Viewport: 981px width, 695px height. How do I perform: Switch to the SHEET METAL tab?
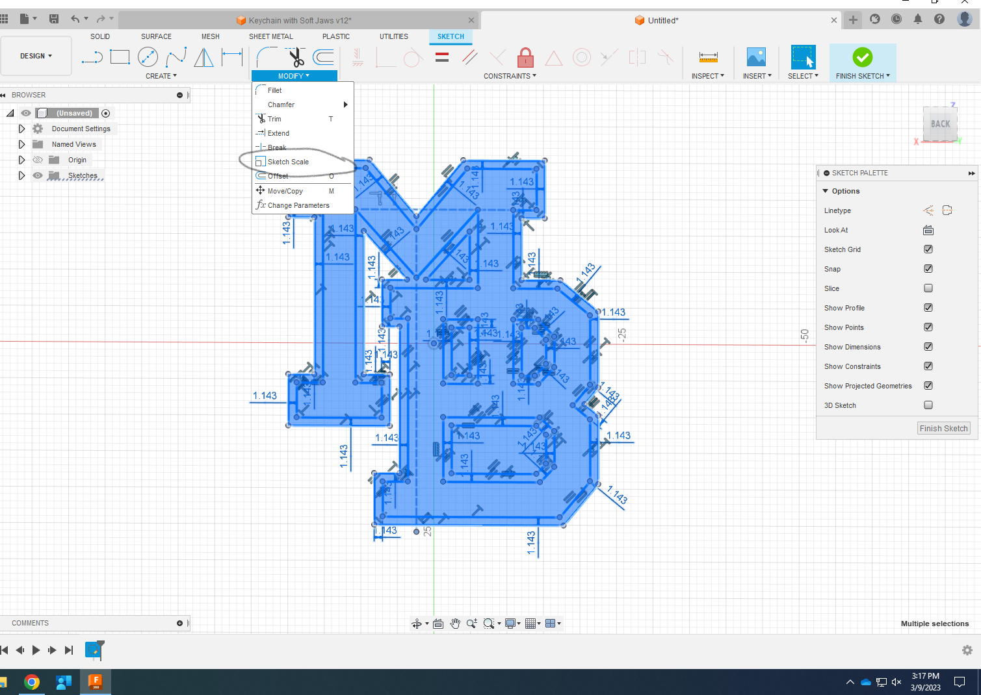coord(270,36)
